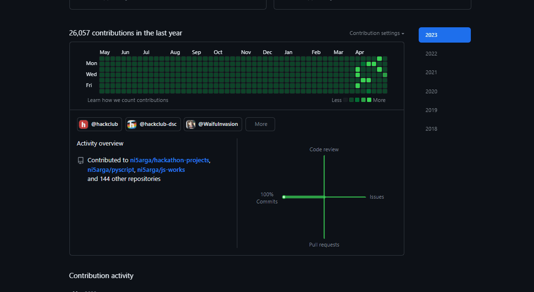
Task: Click the repository icon in Activity overview
Action: (x=81, y=161)
